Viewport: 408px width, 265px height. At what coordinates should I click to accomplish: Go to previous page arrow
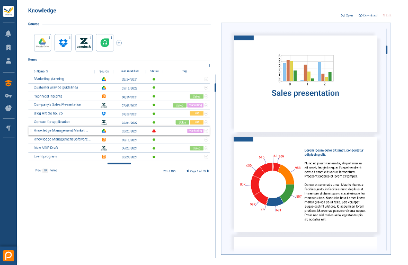click(x=188, y=171)
